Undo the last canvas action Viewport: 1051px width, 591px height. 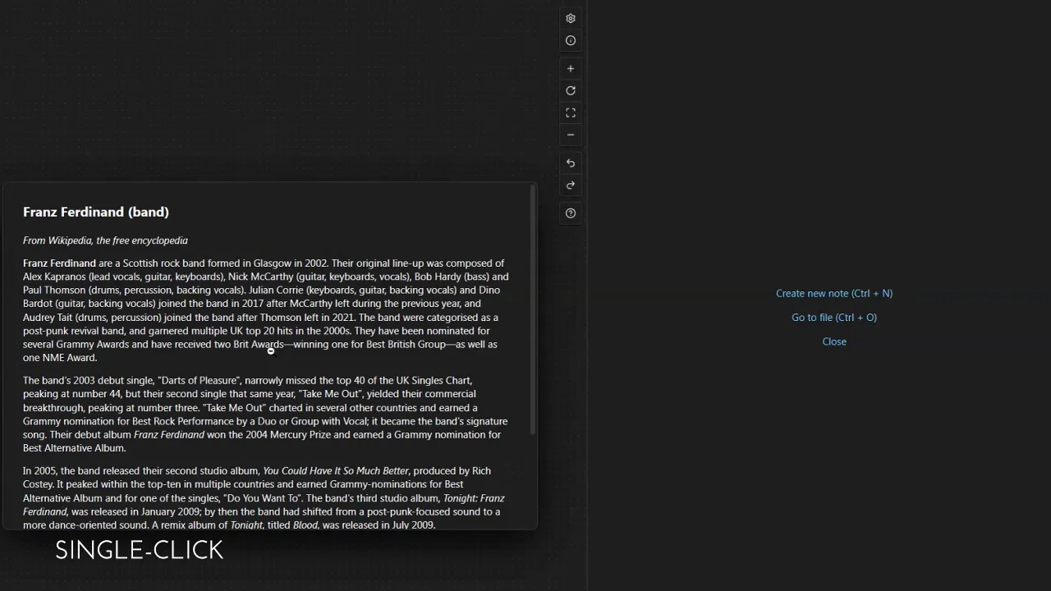[x=571, y=163]
